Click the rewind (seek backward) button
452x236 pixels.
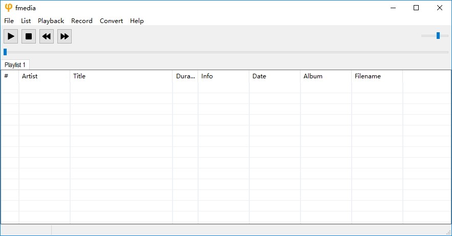[x=47, y=36]
